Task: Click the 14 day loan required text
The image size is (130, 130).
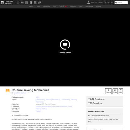Action: [x=103, y=121]
